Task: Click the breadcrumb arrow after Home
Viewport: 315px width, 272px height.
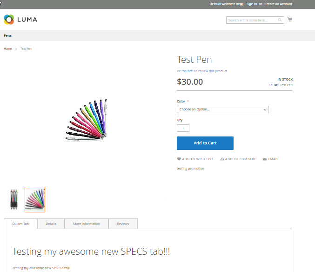Action: (16, 49)
